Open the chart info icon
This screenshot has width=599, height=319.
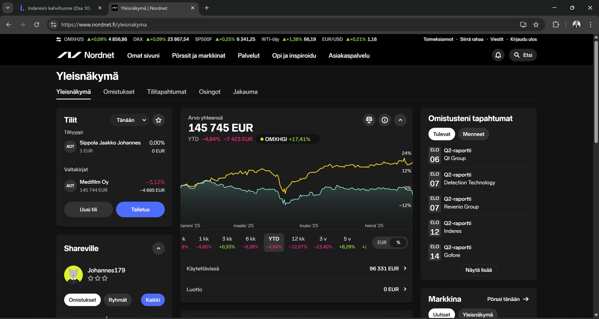(x=385, y=120)
